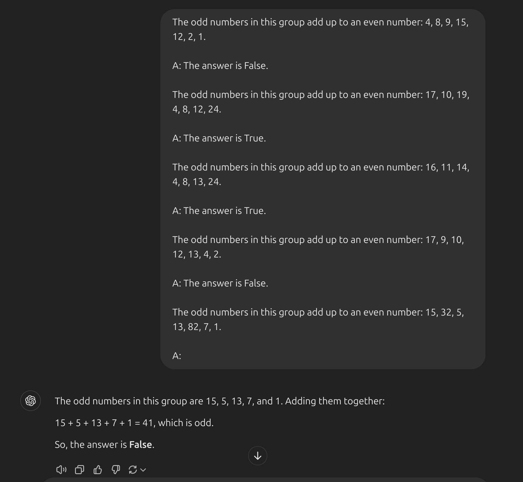This screenshot has width=523, height=482.
Task: Click the equation line ending in 41
Action: tap(134, 423)
